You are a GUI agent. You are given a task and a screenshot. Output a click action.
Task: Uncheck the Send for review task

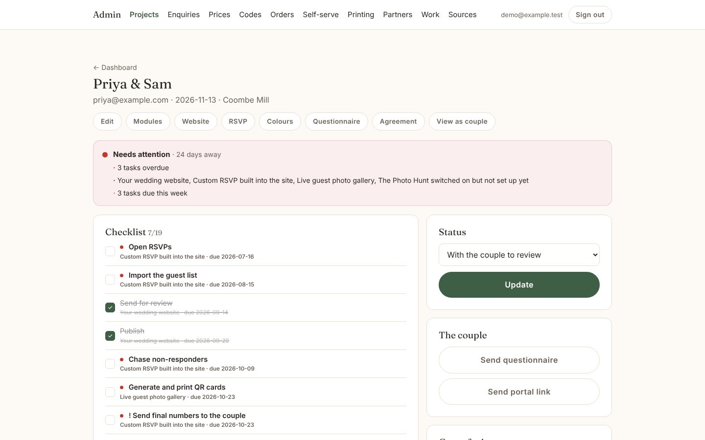pos(110,308)
